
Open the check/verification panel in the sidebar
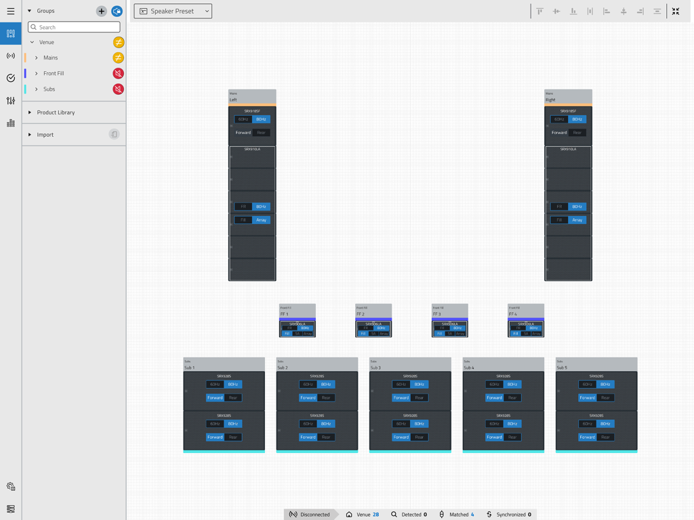[10, 78]
